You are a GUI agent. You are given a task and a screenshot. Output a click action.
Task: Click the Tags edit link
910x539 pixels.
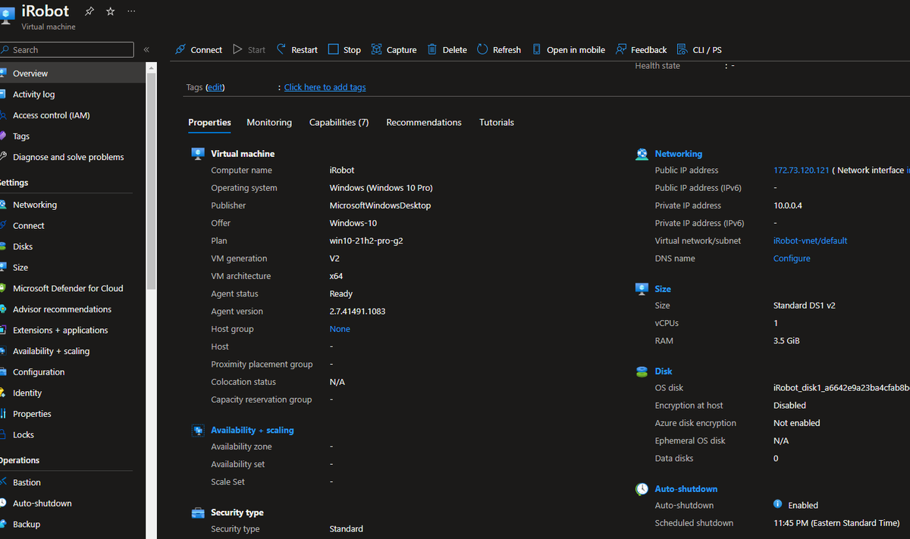click(x=215, y=87)
